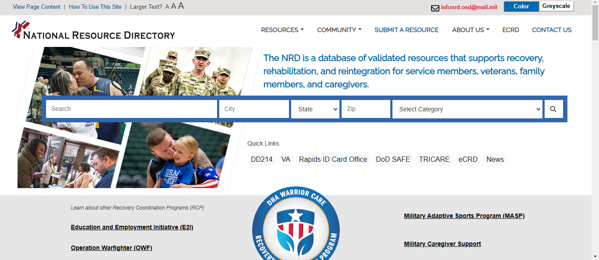Screen dimensions: 599x260
Task: Open the eCRD quick link
Action: [x=468, y=160]
